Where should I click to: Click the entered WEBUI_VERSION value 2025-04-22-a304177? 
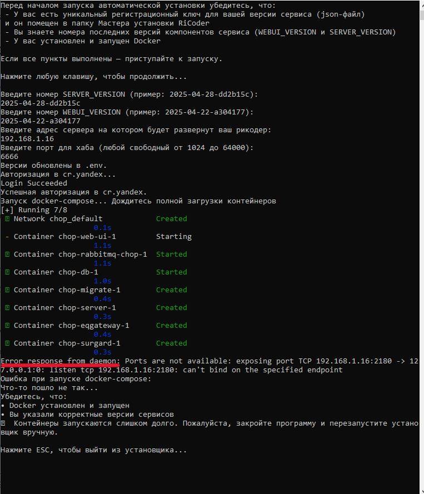pos(41,121)
